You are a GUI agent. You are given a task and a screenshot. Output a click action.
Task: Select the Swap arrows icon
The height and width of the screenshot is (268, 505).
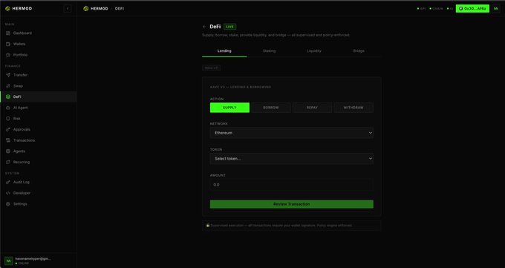8,86
